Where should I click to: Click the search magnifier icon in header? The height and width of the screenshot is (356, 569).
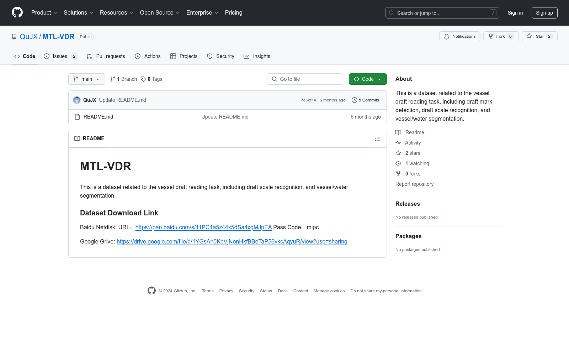coord(392,13)
